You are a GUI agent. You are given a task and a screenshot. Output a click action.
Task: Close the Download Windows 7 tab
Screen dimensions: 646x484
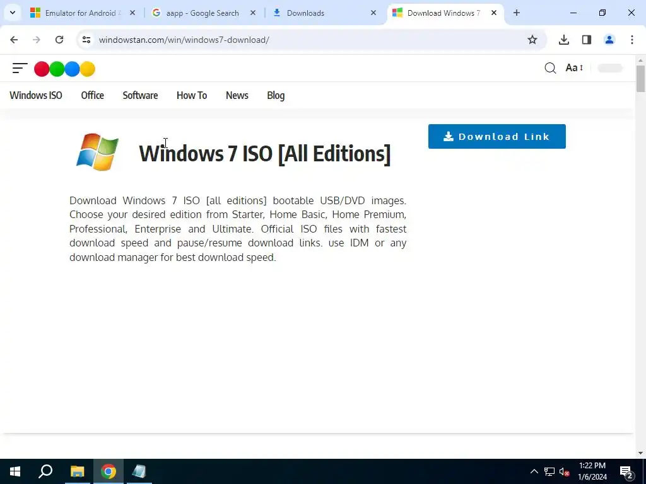click(x=494, y=13)
